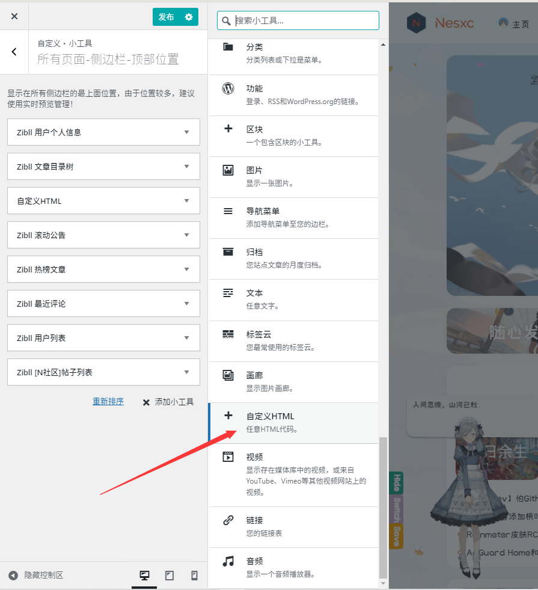Go back using the left chevron arrow

point(14,52)
